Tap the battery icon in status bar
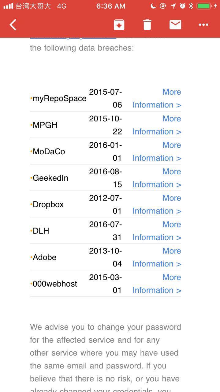The height and width of the screenshot is (392, 220). coord(205,6)
